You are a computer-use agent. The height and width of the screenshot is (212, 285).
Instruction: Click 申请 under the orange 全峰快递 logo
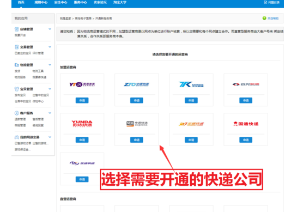tap(191, 140)
